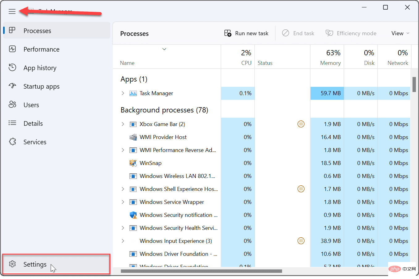419x279 pixels.
Task: Expand the Windows Service Wrapper row
Action: [123, 202]
